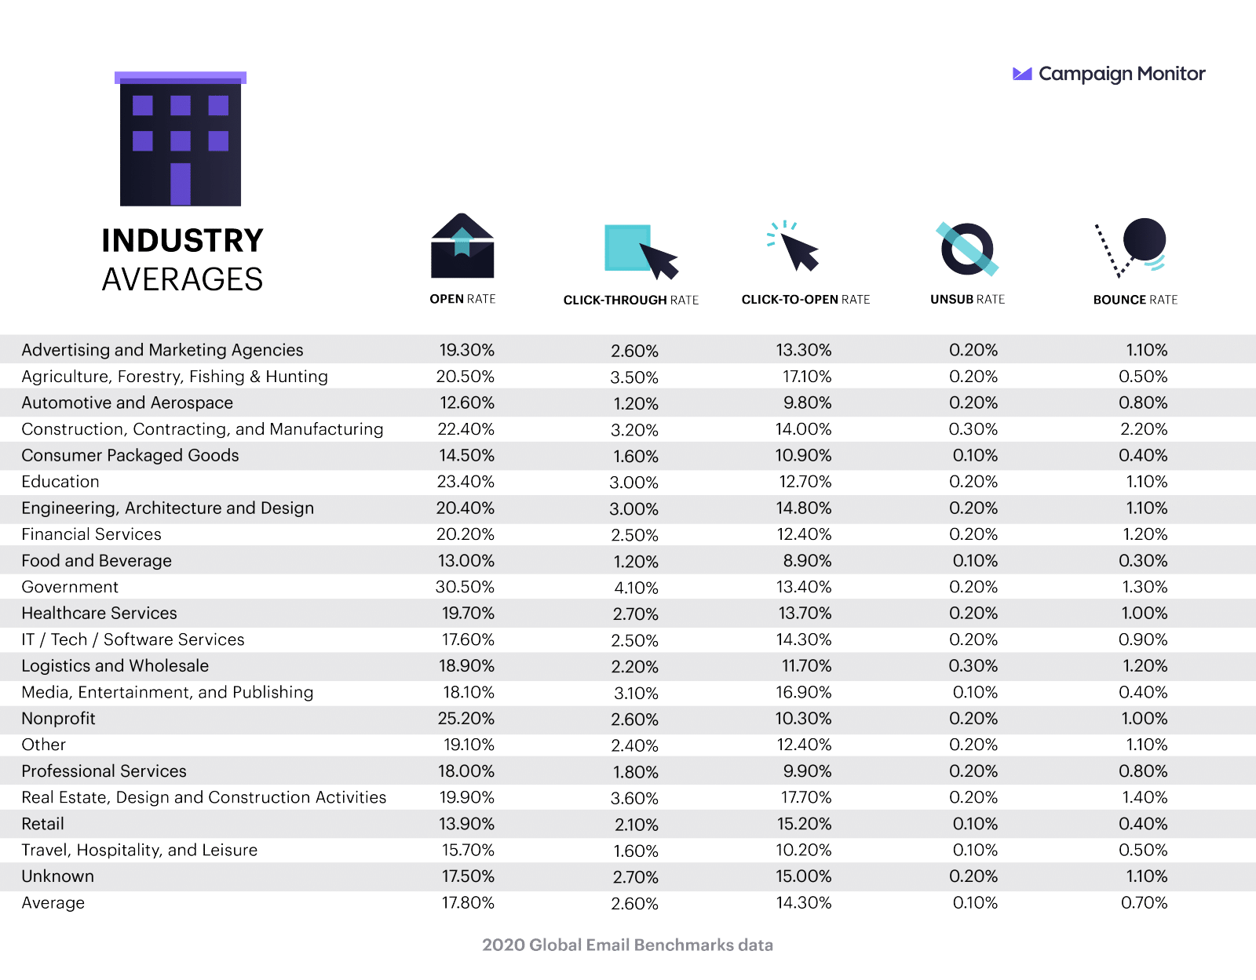This screenshot has width=1256, height=980.
Task: Select the Government row label
Action: click(70, 587)
